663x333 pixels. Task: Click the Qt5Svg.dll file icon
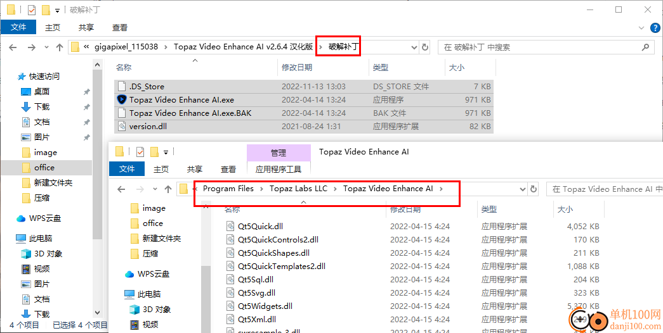pyautogui.click(x=230, y=292)
